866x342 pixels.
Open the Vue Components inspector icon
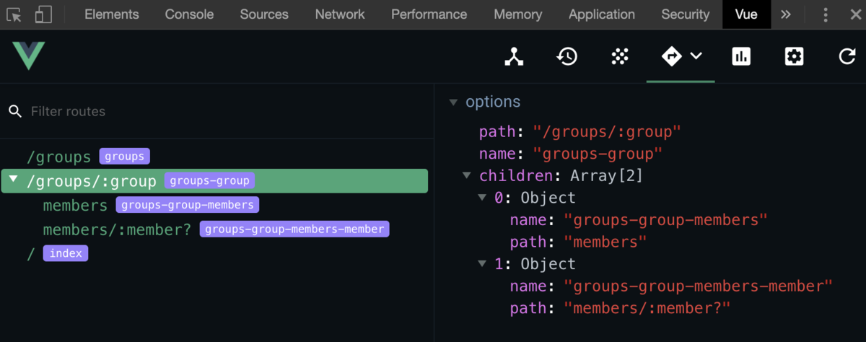(514, 56)
